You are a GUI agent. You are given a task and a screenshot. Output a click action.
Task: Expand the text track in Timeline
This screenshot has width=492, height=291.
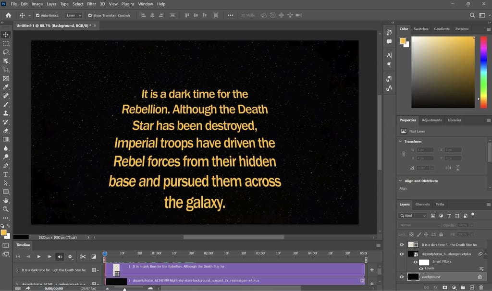17,270
